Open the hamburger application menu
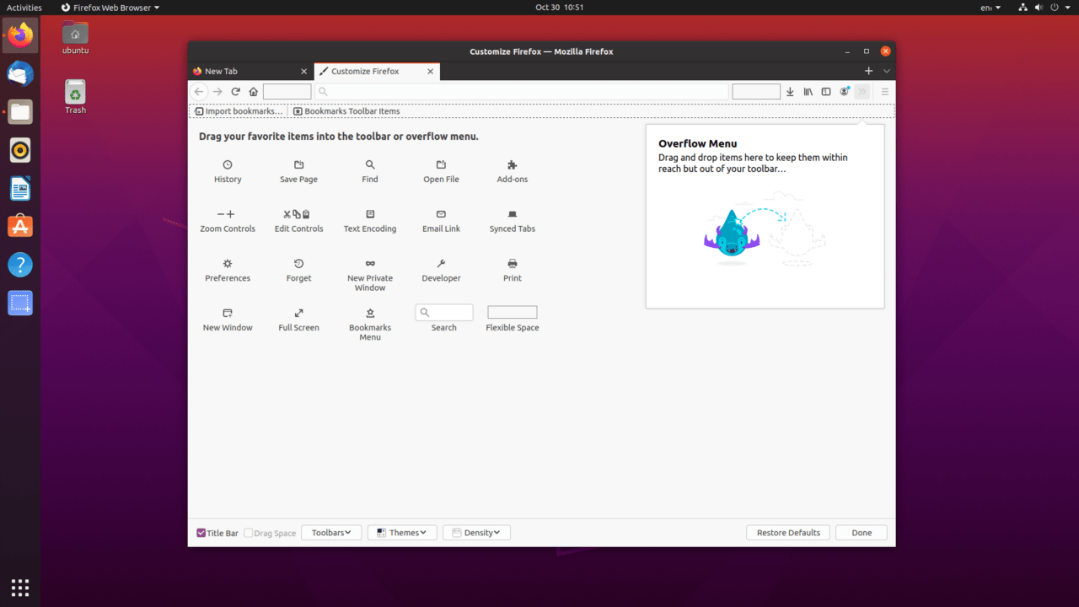Viewport: 1079px width, 607px height. point(885,92)
